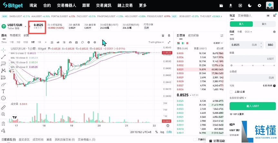The height and width of the screenshot is (143, 278).
Task: Open 更多 top navigation menu
Action: coord(143,5)
